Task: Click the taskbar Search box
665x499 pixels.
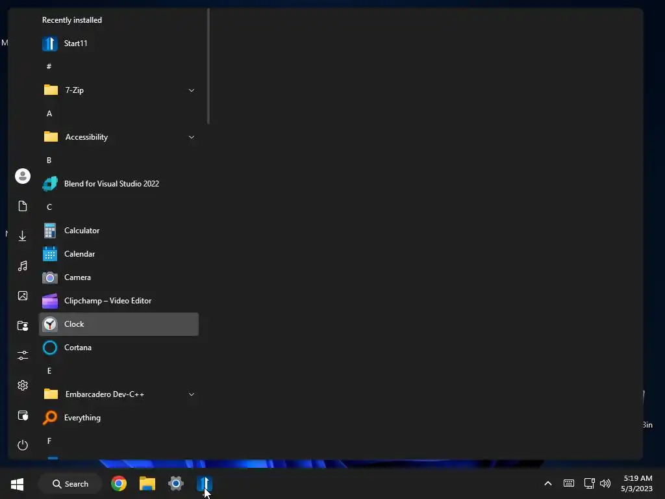Action: pyautogui.click(x=70, y=483)
